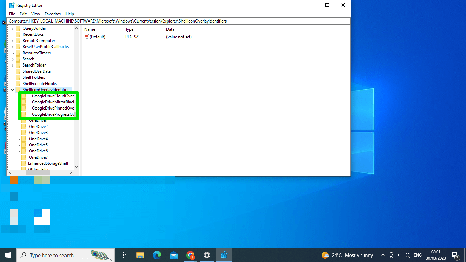
Task: Select the EnhancedStorageShell folder icon
Action: 24,163
